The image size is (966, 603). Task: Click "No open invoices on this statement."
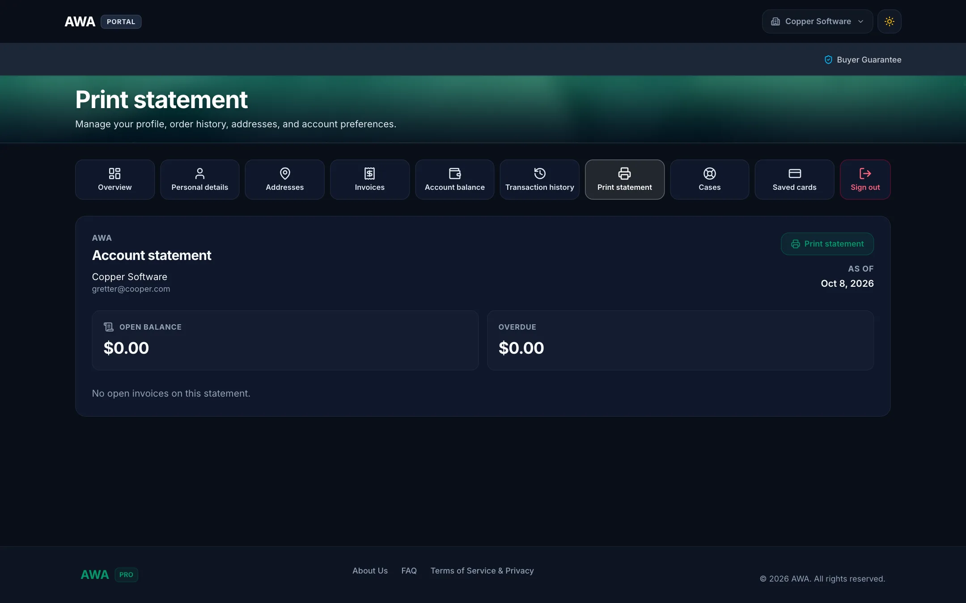(171, 394)
